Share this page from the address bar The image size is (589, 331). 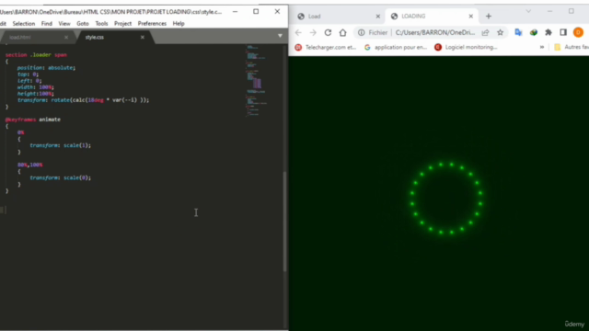[485, 33]
